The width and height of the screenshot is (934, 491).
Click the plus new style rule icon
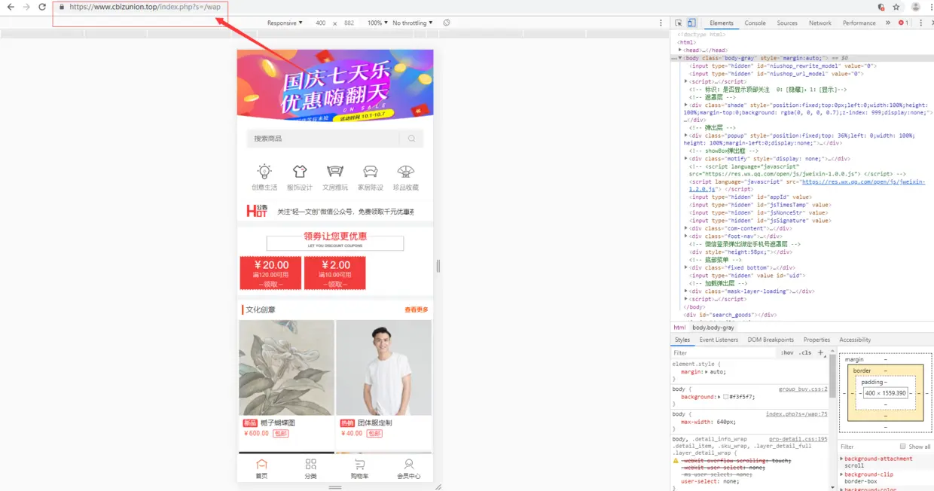coord(821,352)
